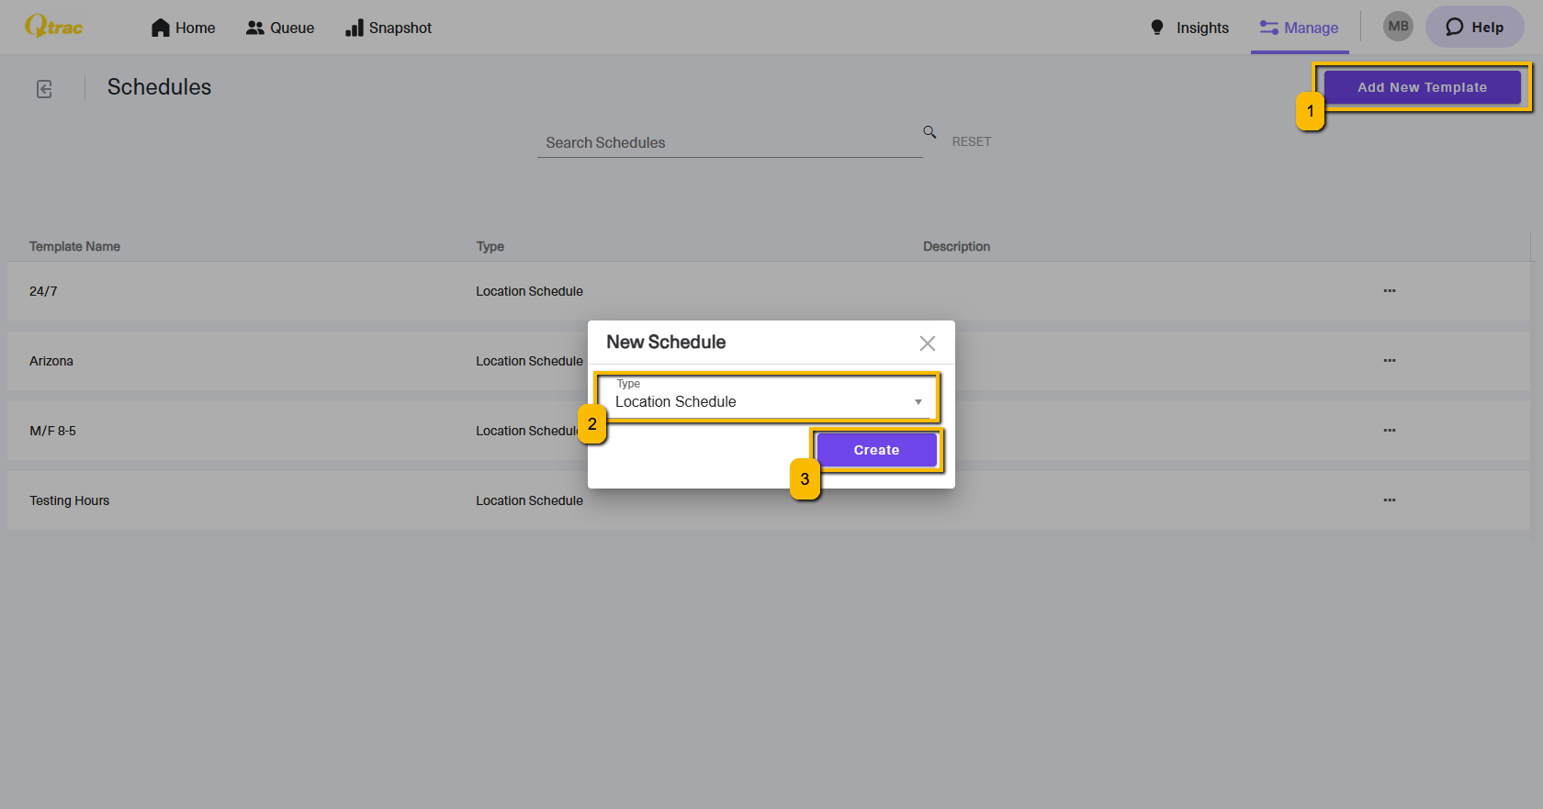Open the Home page
Screen dimensions: 1543x809
(184, 28)
